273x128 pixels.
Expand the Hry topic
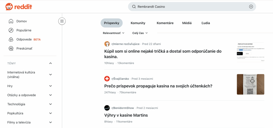click(51, 86)
